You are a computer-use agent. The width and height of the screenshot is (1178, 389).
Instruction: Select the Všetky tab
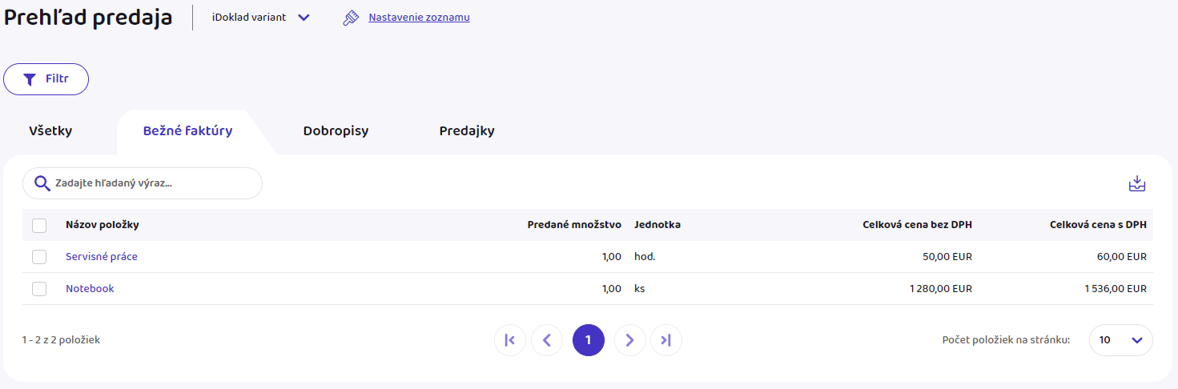tap(50, 131)
